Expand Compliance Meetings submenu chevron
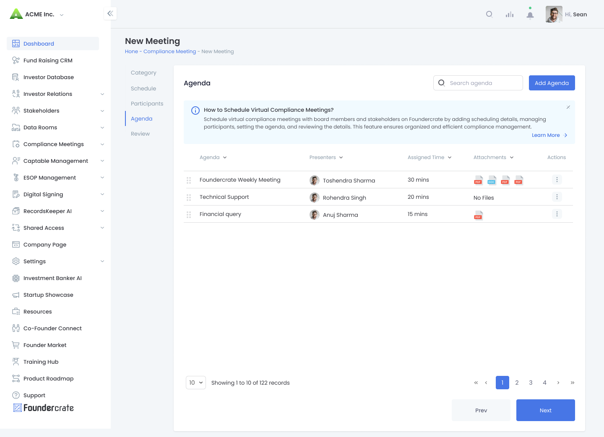The height and width of the screenshot is (437, 604). [x=102, y=144]
